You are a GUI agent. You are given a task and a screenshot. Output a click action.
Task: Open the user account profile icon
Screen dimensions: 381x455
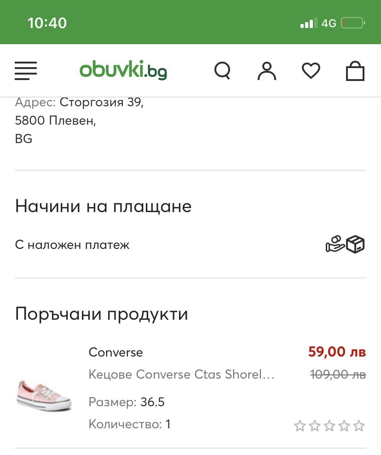pyautogui.click(x=266, y=71)
